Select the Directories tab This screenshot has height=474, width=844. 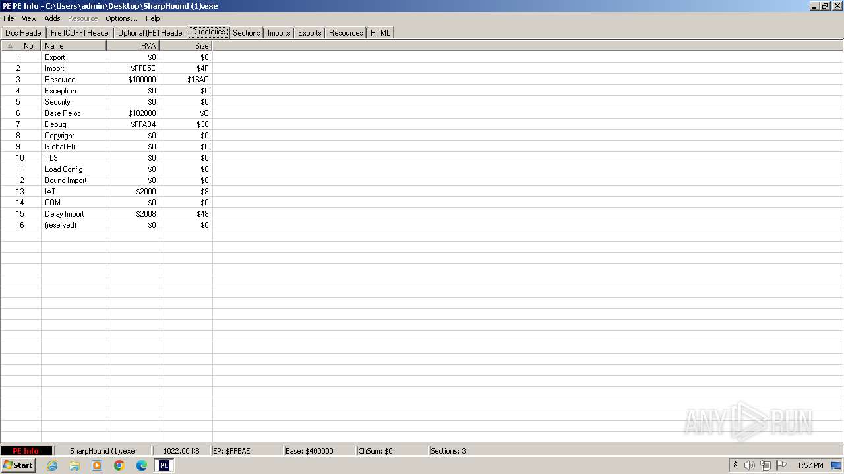click(x=208, y=32)
